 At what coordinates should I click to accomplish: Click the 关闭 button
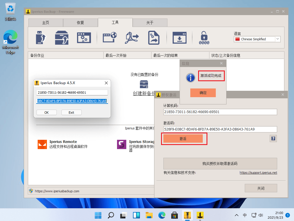click(261, 188)
